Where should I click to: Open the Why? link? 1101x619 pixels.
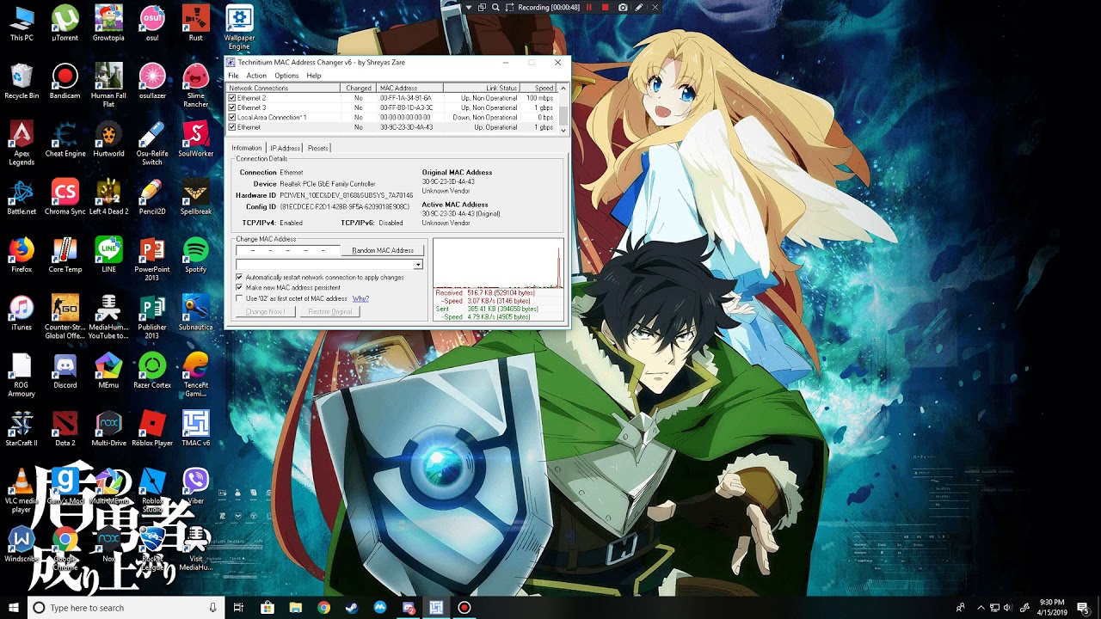(360, 298)
